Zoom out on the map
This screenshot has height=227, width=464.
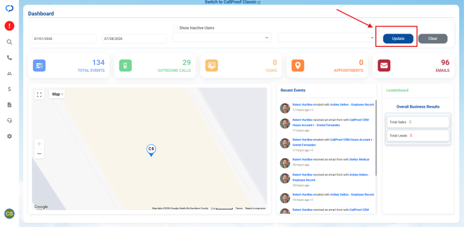point(39,154)
